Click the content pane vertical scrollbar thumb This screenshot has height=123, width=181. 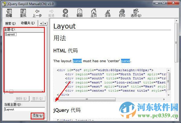176,43
